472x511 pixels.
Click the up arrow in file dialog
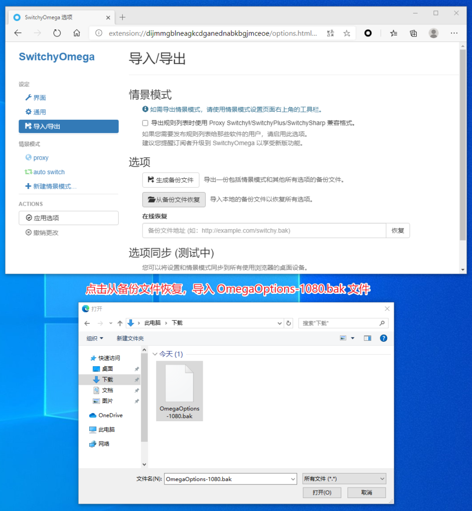click(120, 323)
